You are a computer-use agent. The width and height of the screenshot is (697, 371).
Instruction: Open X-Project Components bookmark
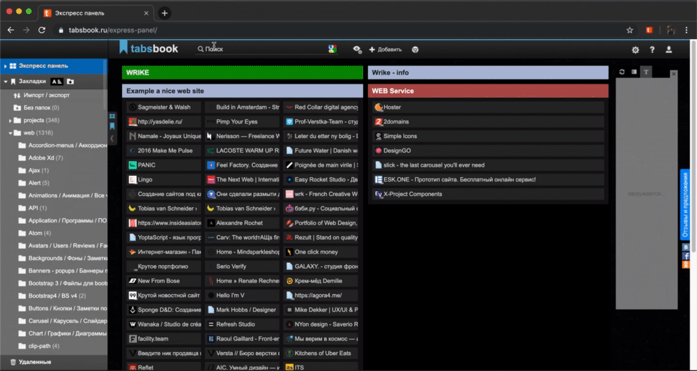[488, 194]
